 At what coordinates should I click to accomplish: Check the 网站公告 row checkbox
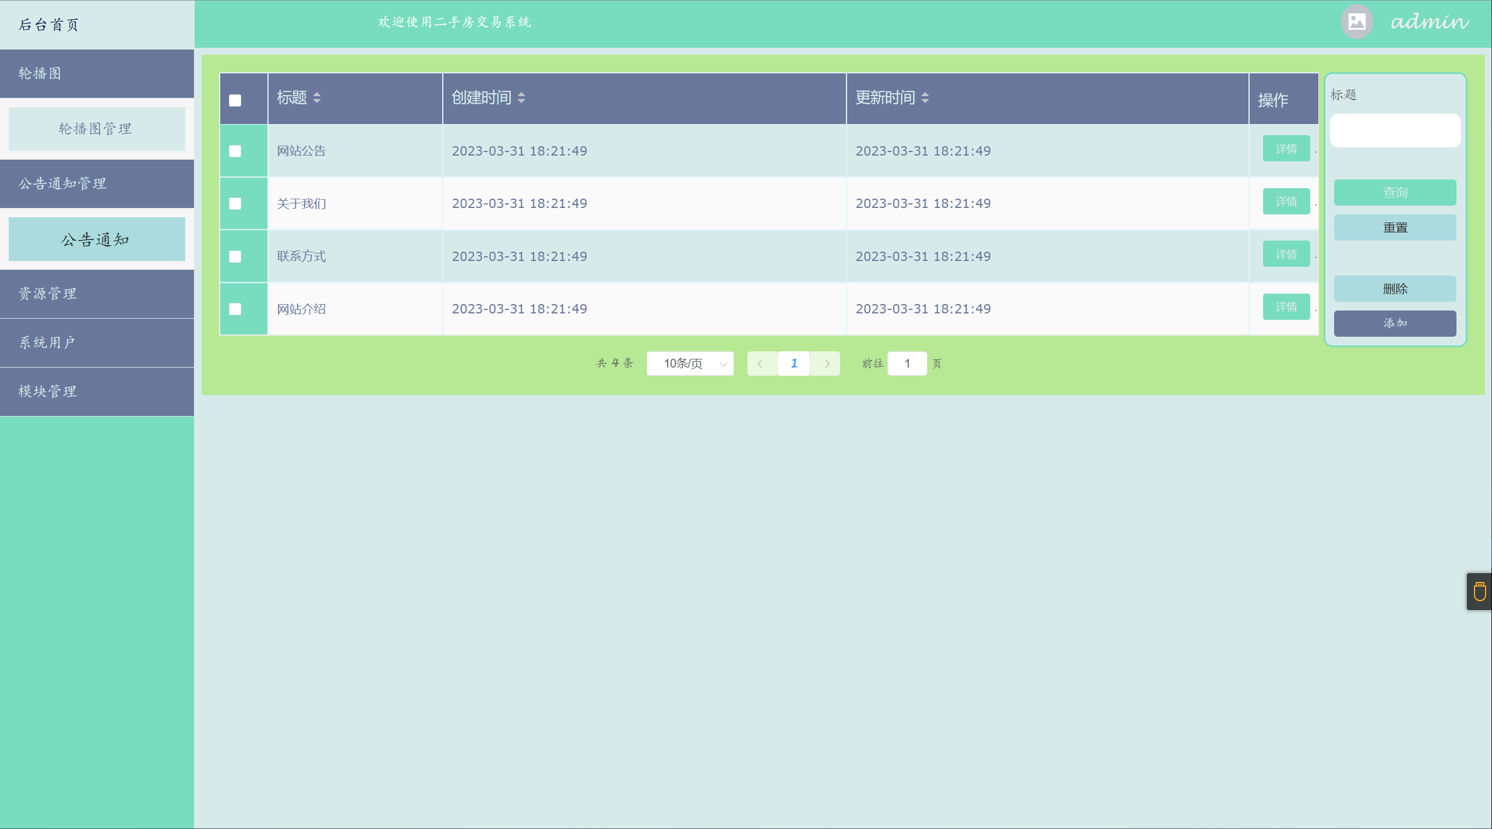(235, 151)
